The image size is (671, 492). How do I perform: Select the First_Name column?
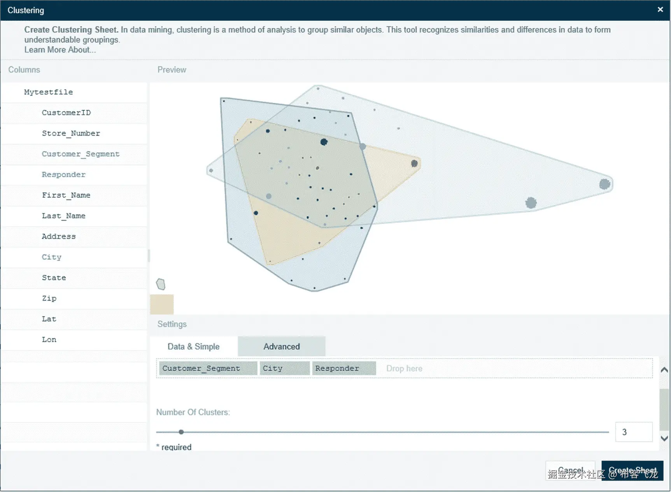pyautogui.click(x=74, y=195)
